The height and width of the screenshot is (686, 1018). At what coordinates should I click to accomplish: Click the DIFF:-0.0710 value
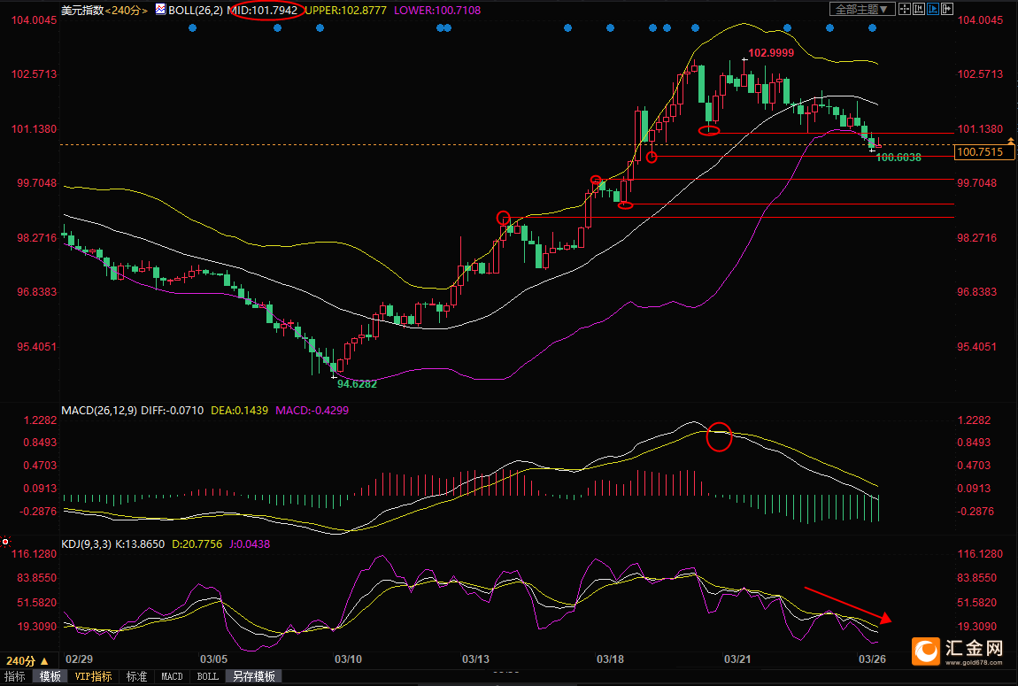(x=172, y=410)
